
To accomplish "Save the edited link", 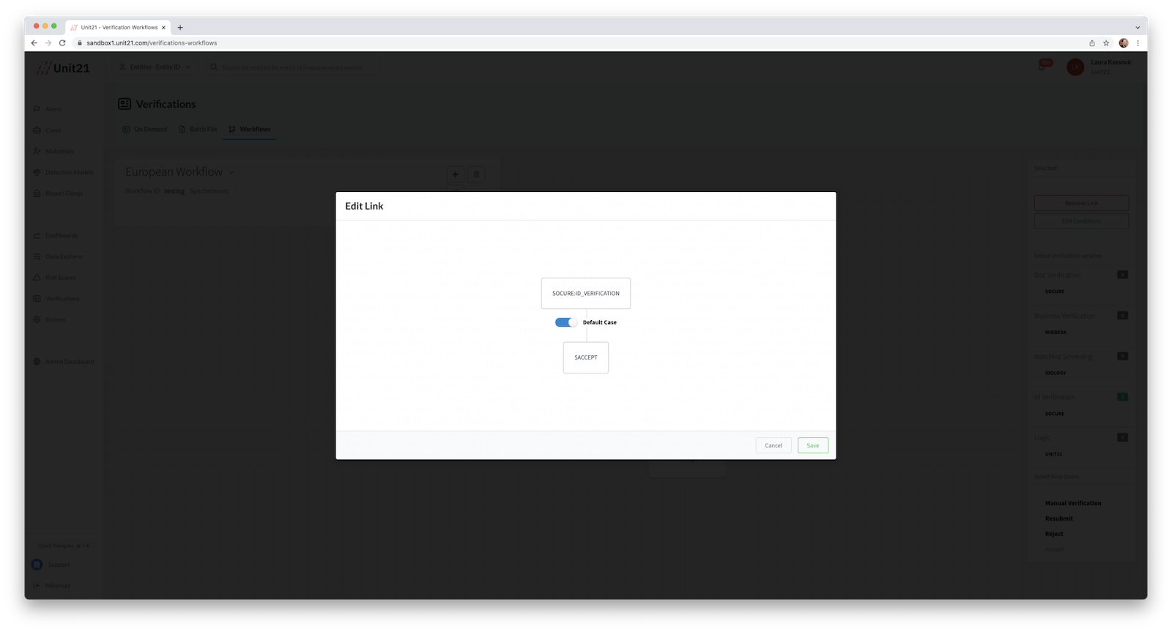I will pyautogui.click(x=812, y=445).
